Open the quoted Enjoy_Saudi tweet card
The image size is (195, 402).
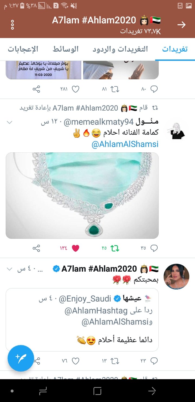pyautogui.click(x=82, y=320)
